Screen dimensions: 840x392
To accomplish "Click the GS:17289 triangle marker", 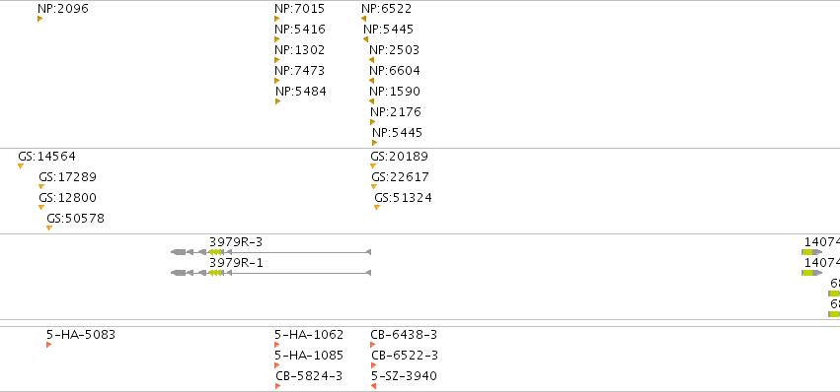I will [41, 187].
